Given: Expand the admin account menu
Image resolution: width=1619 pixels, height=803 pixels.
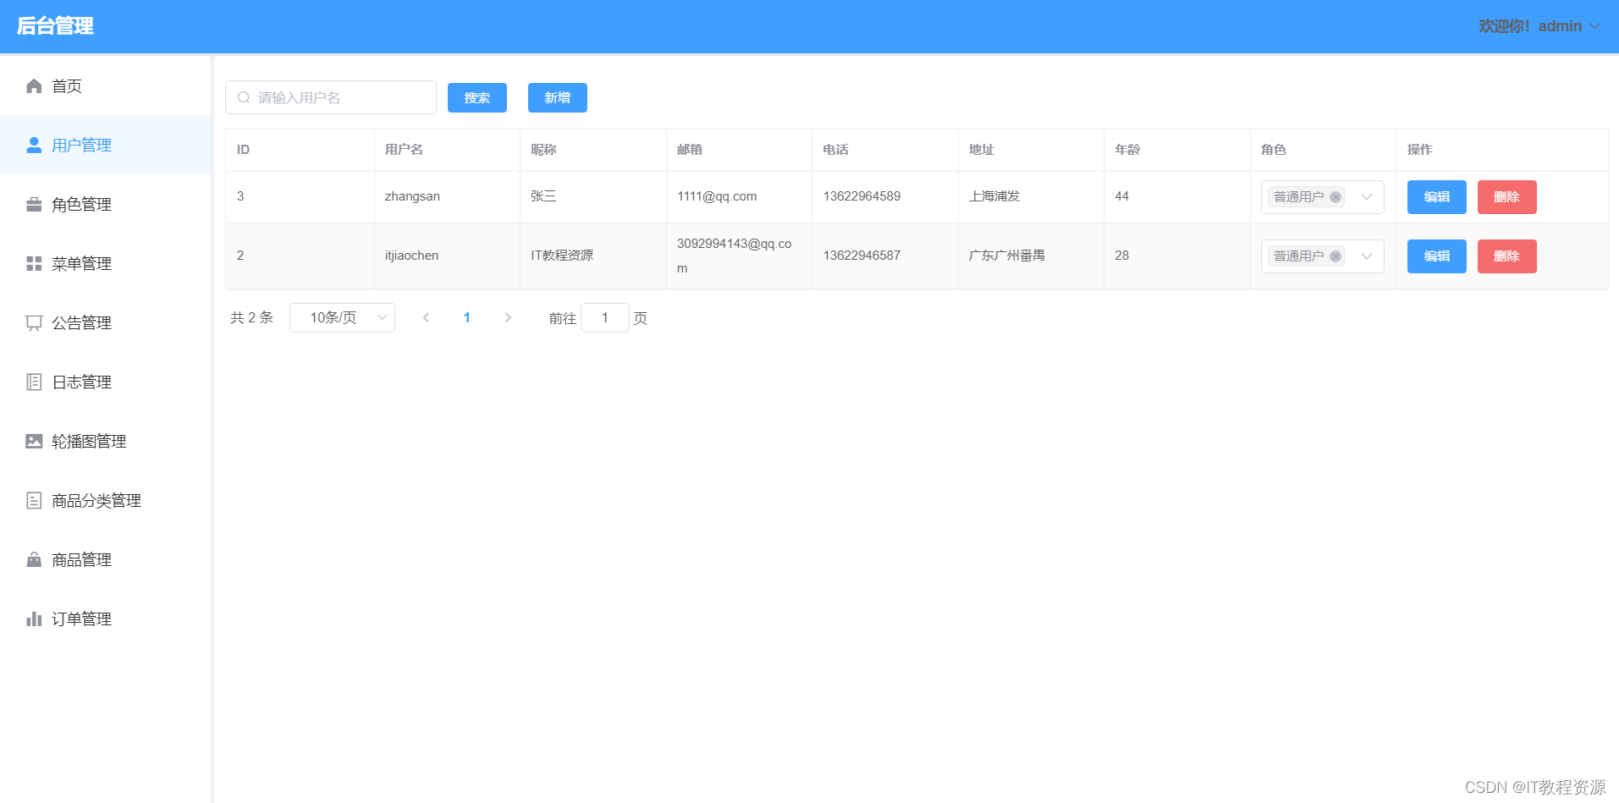Looking at the screenshot, I should (1595, 26).
